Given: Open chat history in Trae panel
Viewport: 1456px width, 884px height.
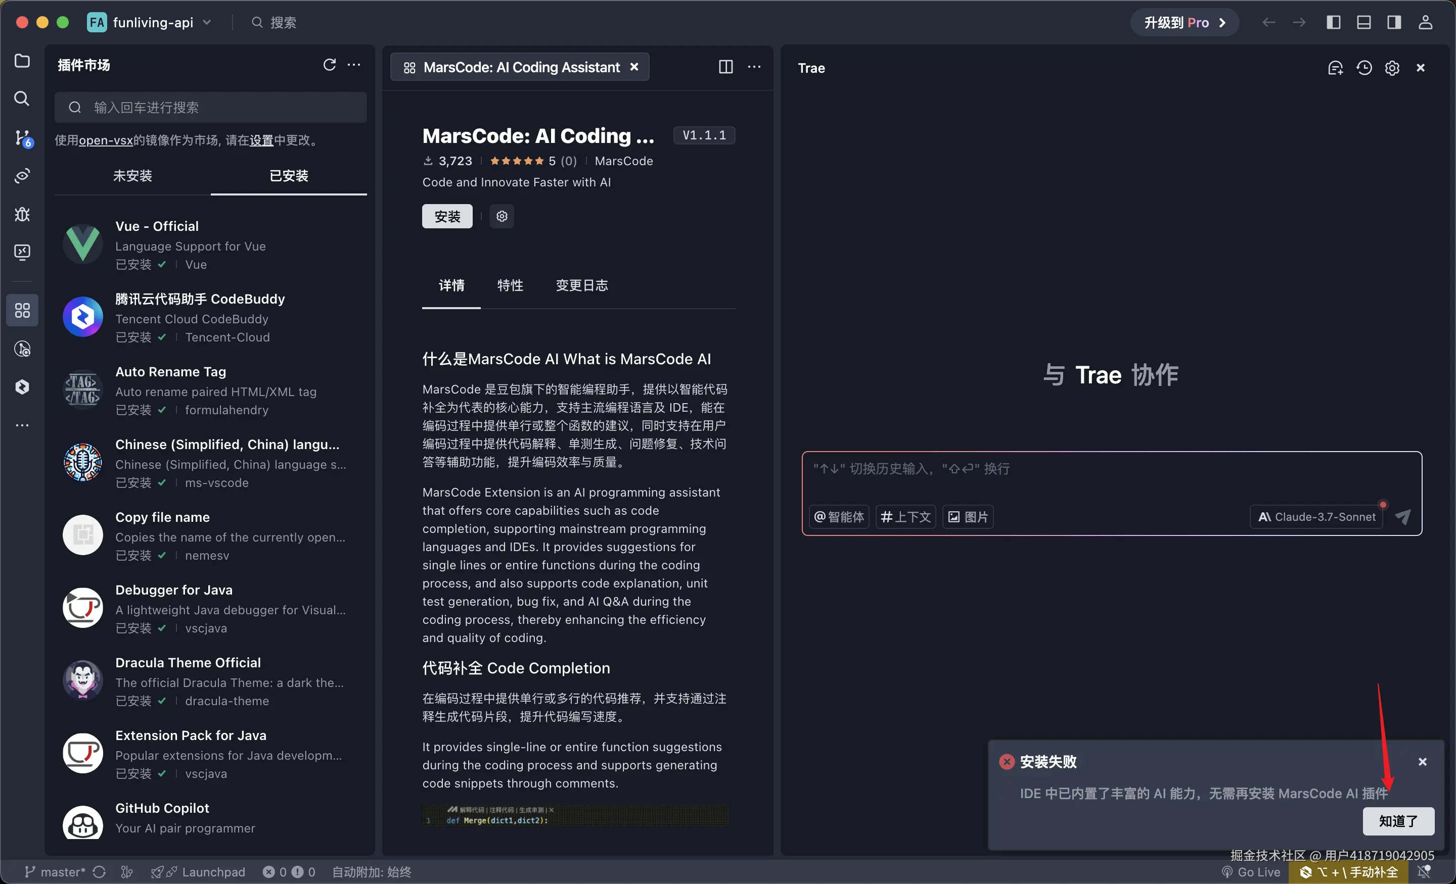Looking at the screenshot, I should click(1364, 67).
